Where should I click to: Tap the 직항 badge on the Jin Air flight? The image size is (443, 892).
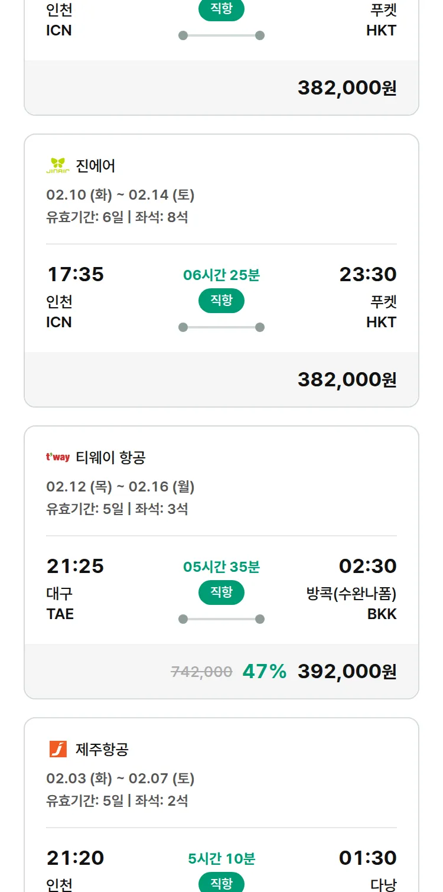(x=221, y=301)
